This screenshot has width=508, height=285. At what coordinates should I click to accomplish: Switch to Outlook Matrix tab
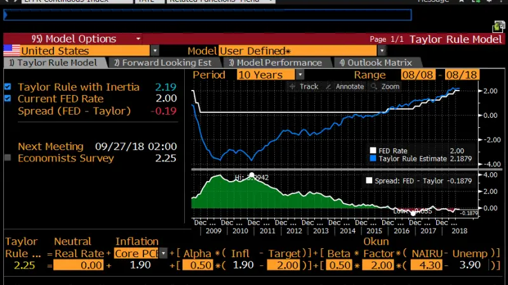click(x=376, y=63)
